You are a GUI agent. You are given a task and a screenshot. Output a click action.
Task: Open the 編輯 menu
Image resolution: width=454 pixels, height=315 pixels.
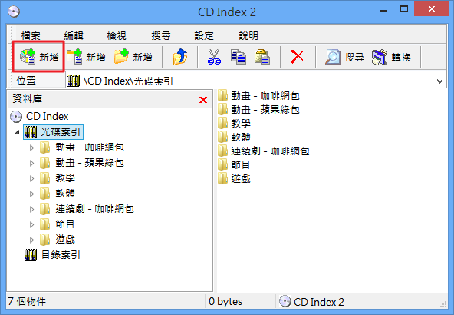pyautogui.click(x=74, y=36)
